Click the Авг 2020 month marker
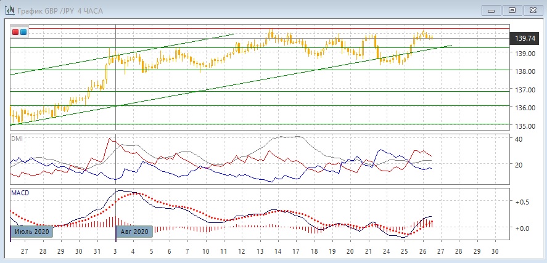The width and height of the screenshot is (547, 263). (133, 232)
